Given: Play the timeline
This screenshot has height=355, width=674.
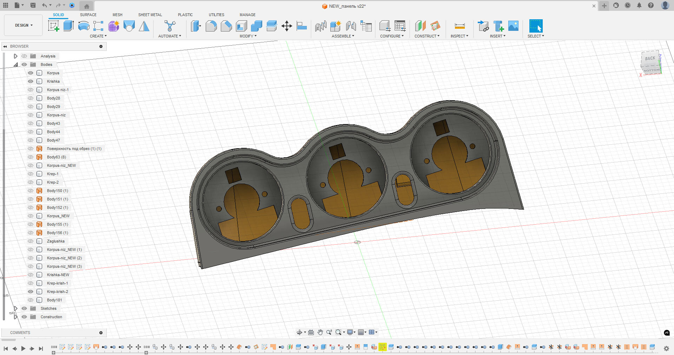Looking at the screenshot, I should (23, 348).
